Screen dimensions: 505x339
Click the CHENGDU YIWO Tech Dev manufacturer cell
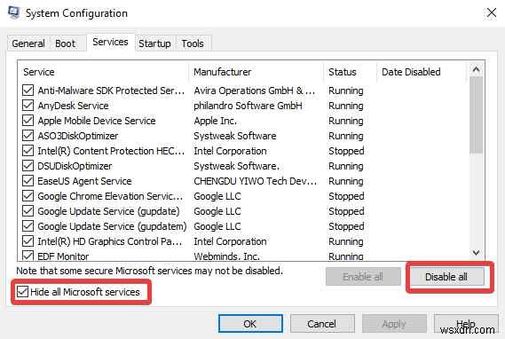[255, 181]
